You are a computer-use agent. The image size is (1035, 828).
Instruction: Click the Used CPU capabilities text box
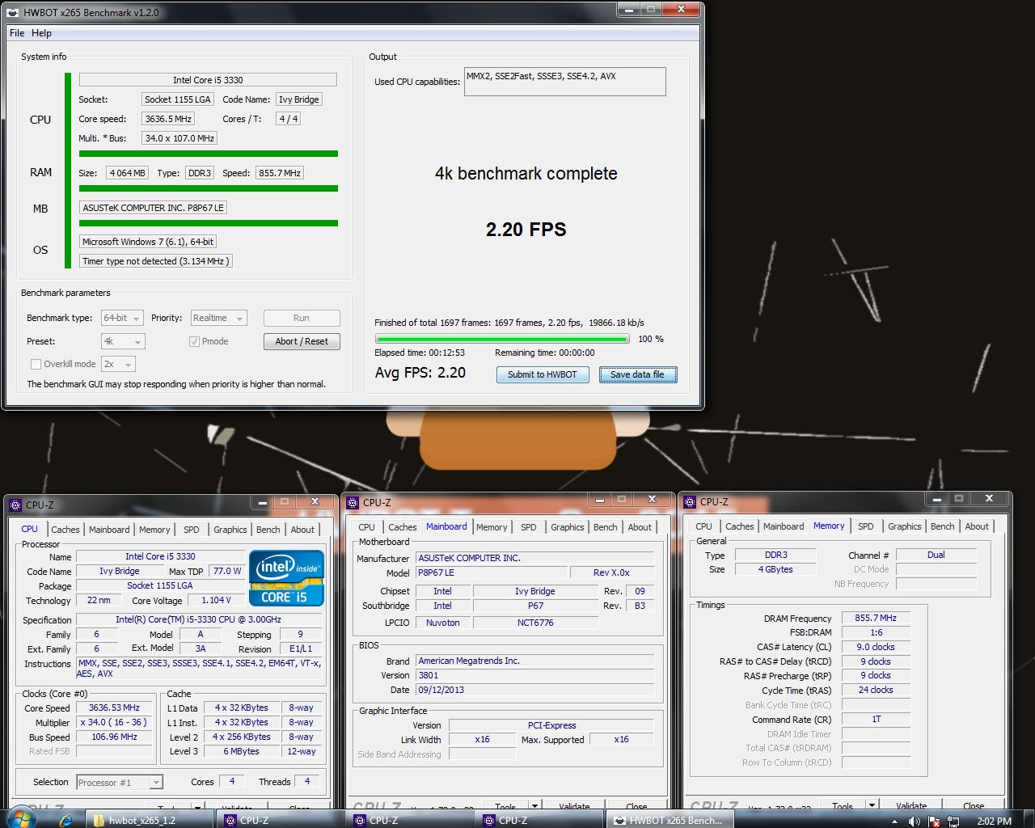[x=564, y=82]
